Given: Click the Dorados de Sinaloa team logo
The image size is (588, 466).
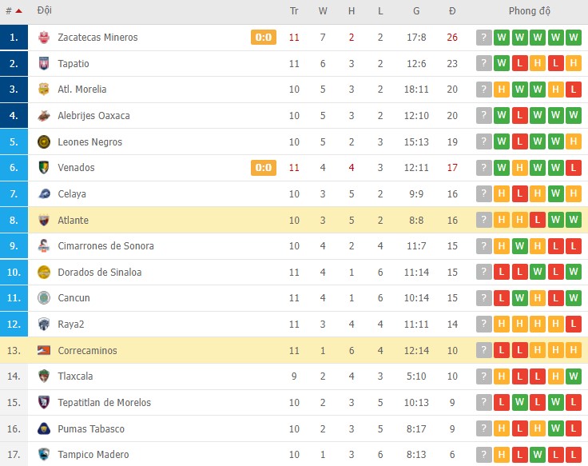Looking at the screenshot, I should (x=44, y=273).
